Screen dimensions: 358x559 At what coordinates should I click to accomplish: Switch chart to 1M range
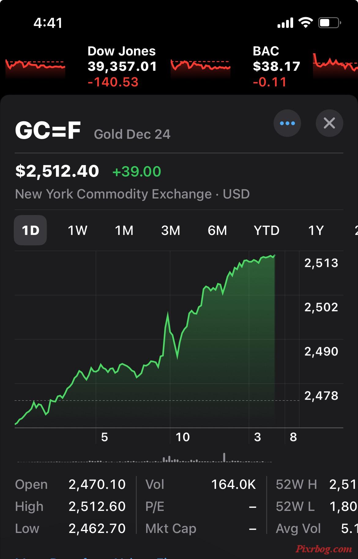tap(124, 230)
